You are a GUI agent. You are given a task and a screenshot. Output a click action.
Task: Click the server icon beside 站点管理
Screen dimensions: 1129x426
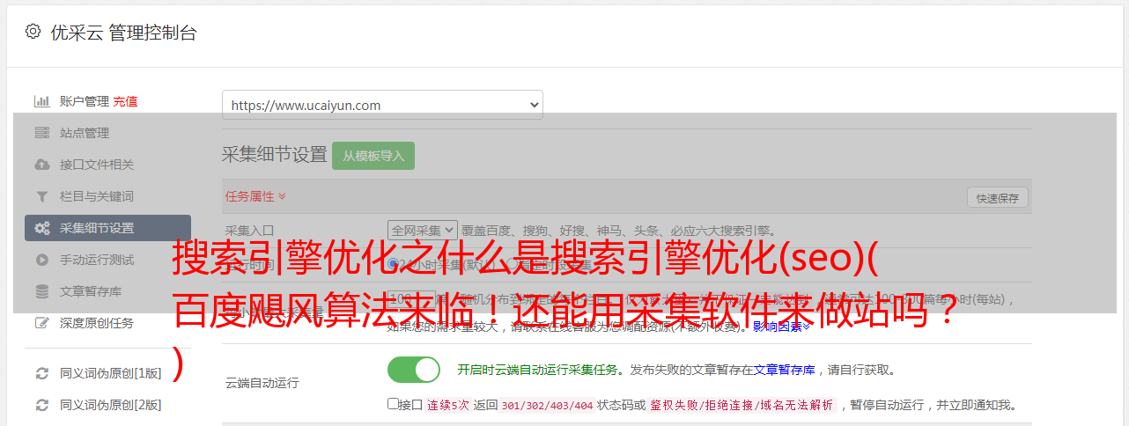[41, 133]
